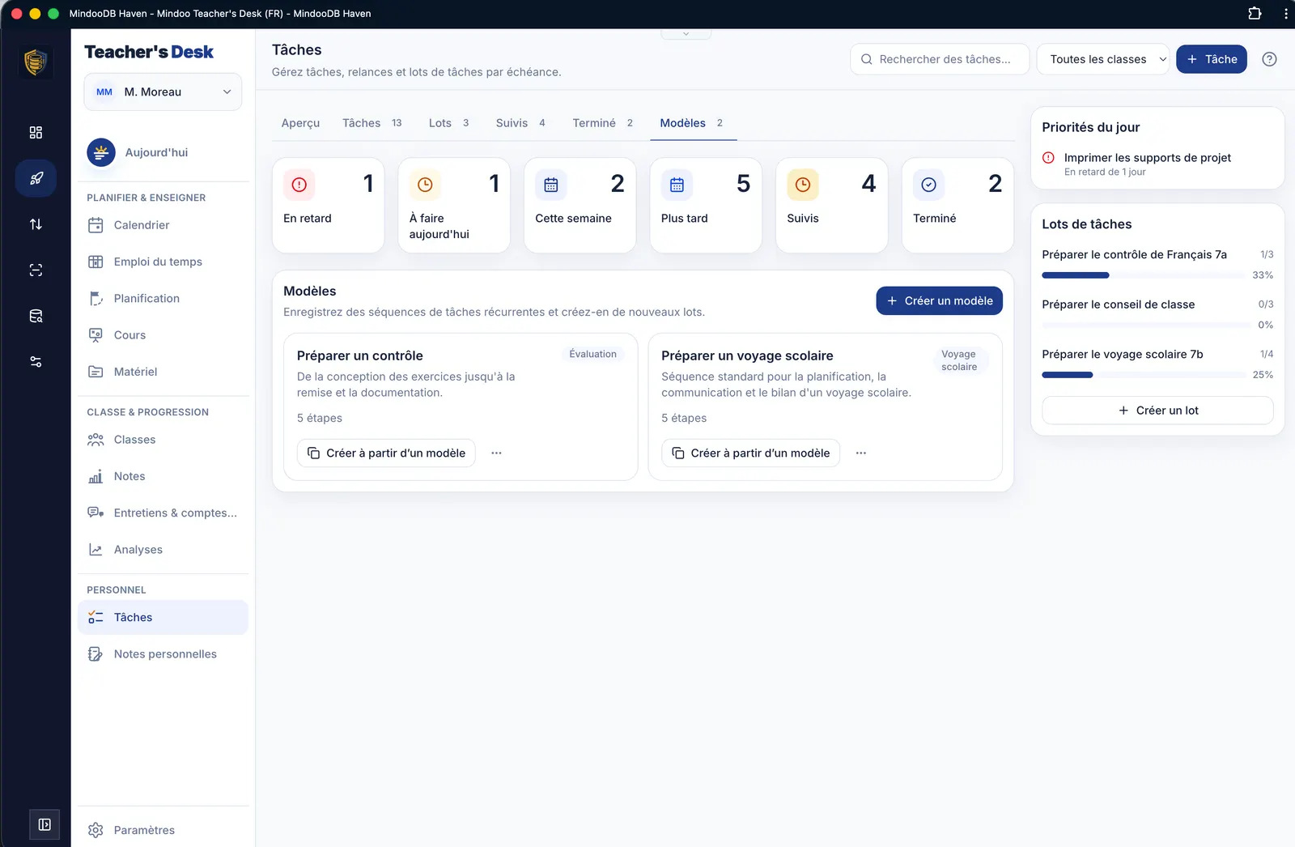Click the sliders settings icon in rail

coord(36,362)
